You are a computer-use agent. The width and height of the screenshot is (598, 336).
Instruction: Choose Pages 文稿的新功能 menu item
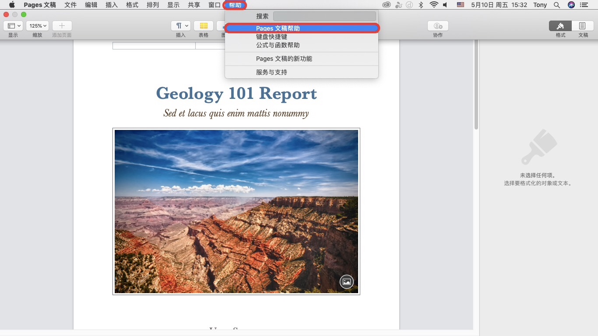click(284, 59)
